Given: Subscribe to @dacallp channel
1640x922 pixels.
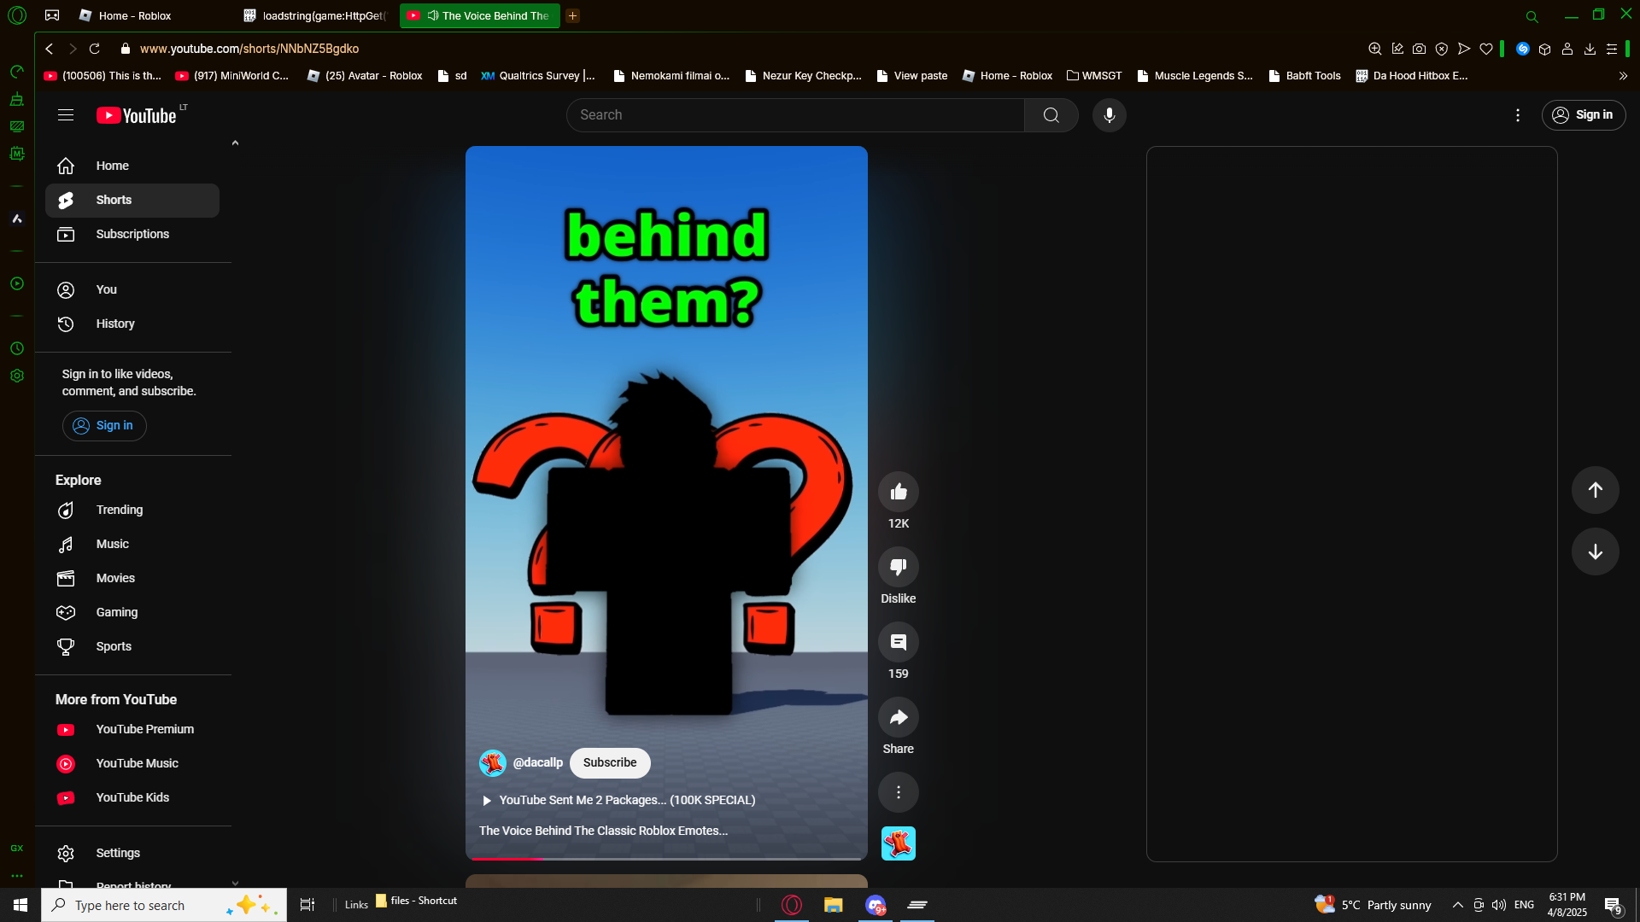Looking at the screenshot, I should click(609, 762).
